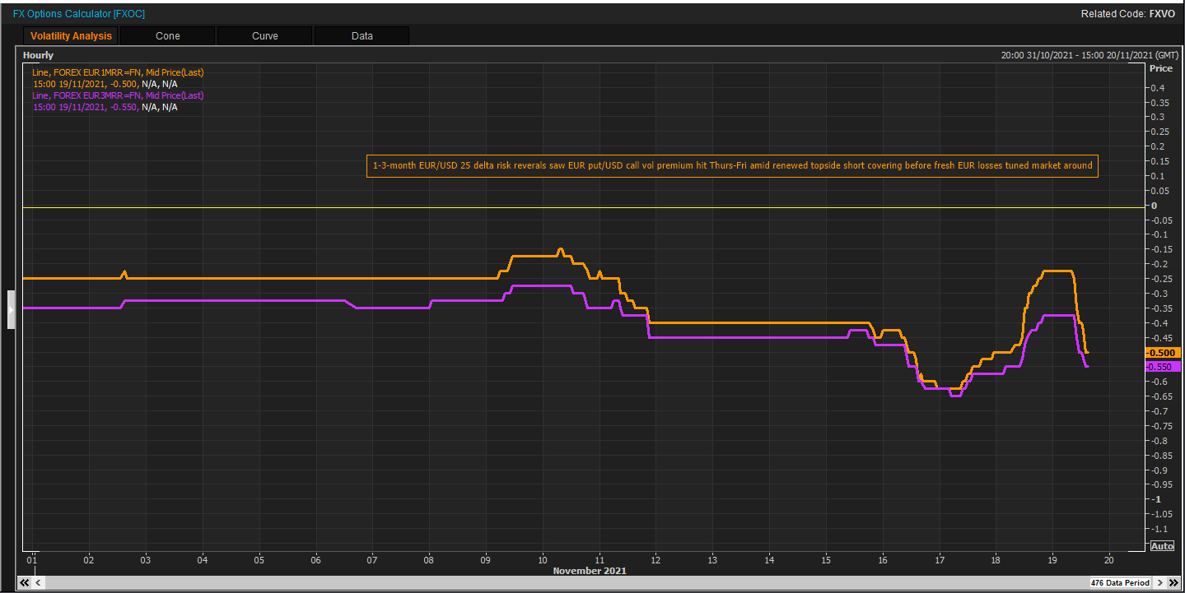Click the fast-rewind double-left chevron on the scrollbar
This screenshot has width=1185, height=593.
(x=23, y=582)
